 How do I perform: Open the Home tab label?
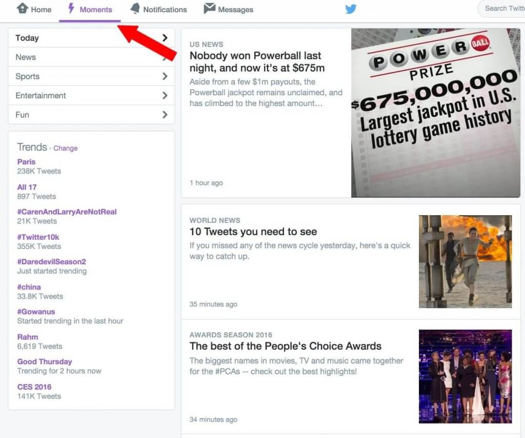click(41, 10)
